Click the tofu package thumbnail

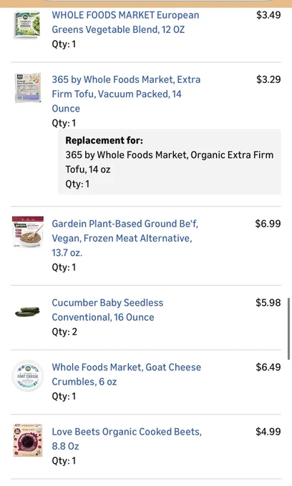(28, 88)
